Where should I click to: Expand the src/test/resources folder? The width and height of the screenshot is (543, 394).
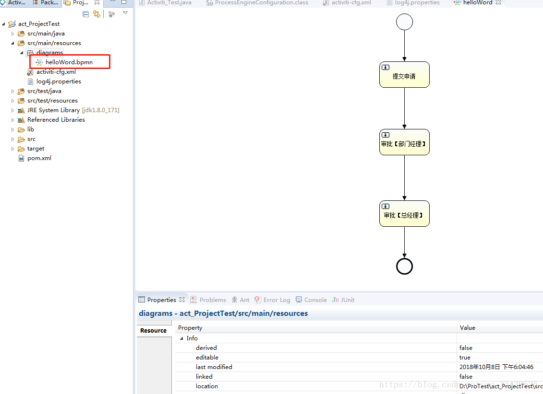pos(13,101)
